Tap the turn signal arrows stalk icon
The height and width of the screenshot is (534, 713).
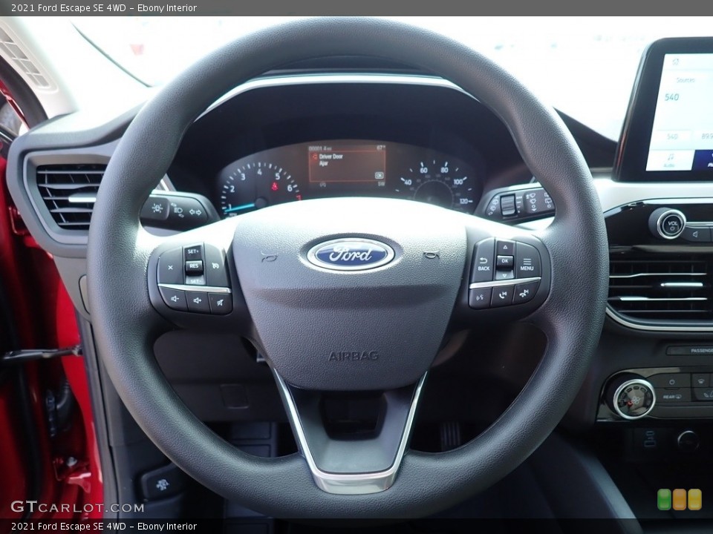pyautogui.click(x=195, y=212)
